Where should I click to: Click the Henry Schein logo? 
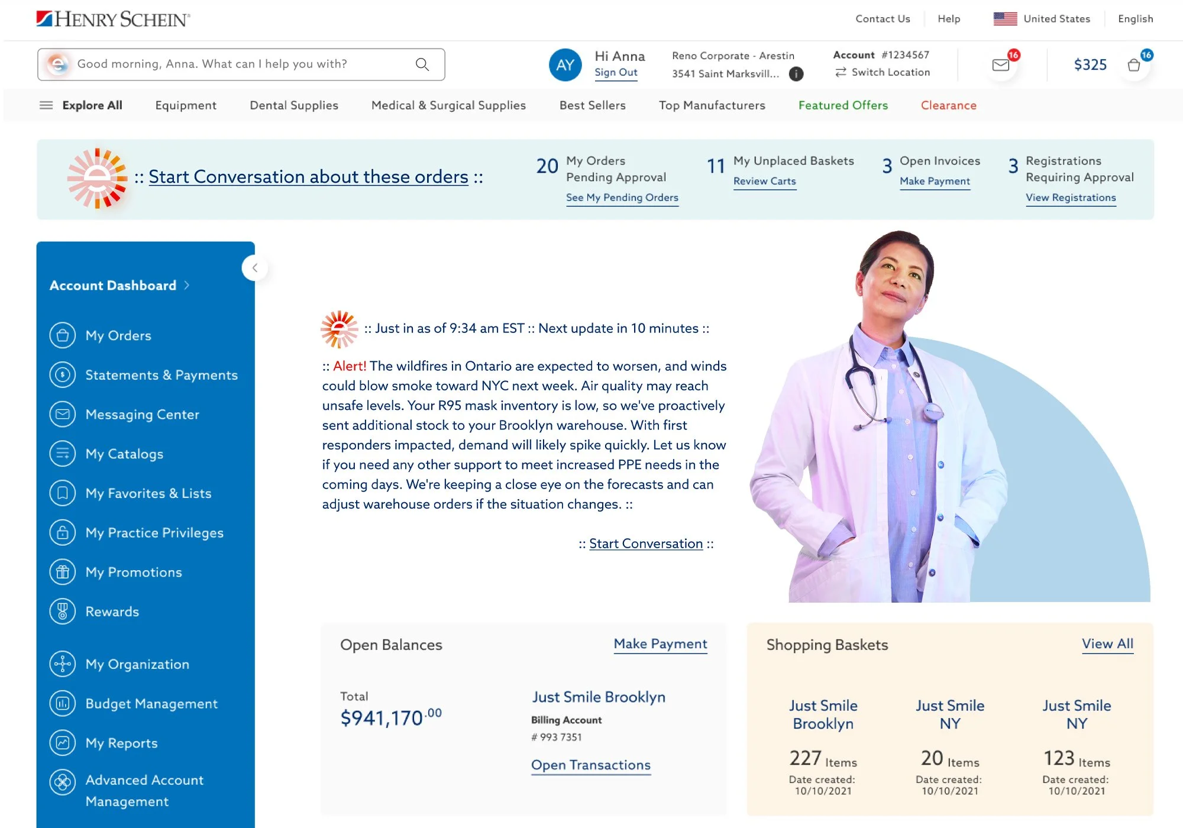(113, 19)
